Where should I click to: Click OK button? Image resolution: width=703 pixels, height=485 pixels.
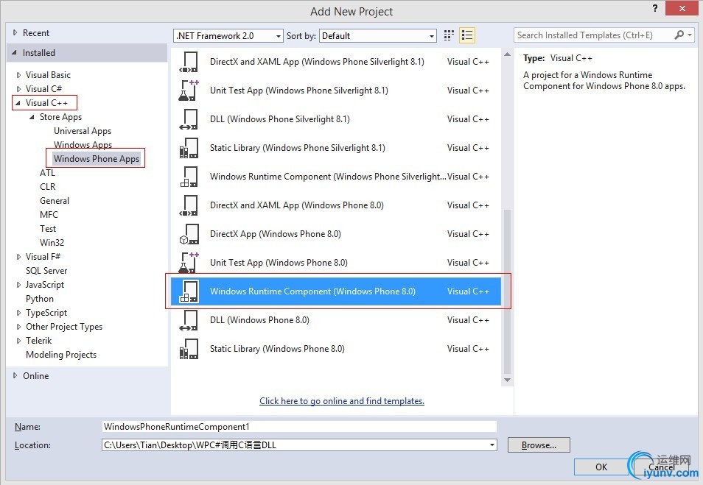(x=601, y=467)
